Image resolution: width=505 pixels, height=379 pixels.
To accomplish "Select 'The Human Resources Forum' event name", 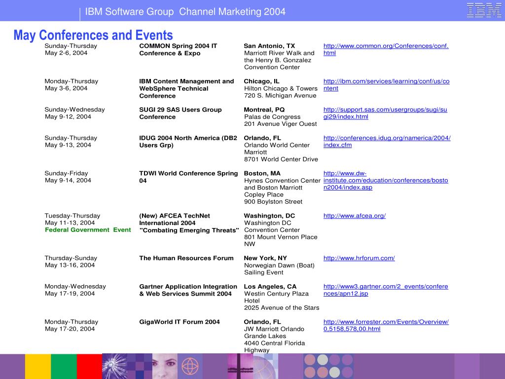I will [186, 258].
